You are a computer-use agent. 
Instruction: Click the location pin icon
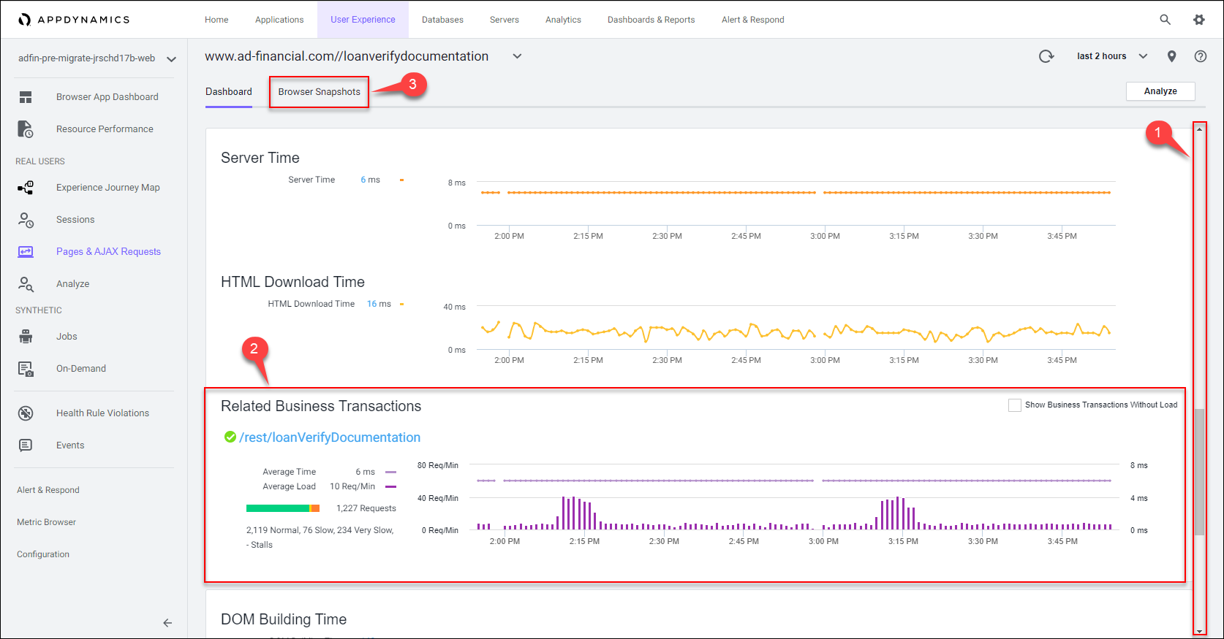(1171, 56)
